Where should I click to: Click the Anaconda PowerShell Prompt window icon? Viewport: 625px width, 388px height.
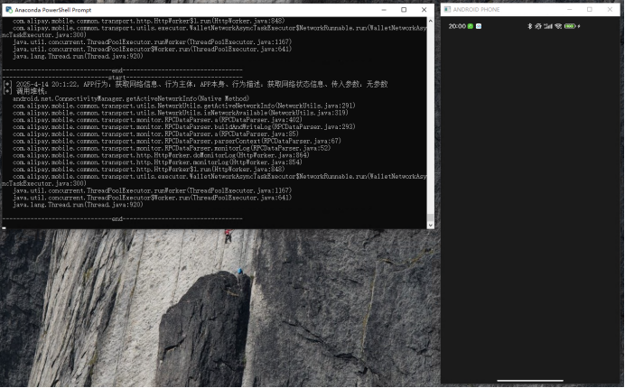coord(8,8)
